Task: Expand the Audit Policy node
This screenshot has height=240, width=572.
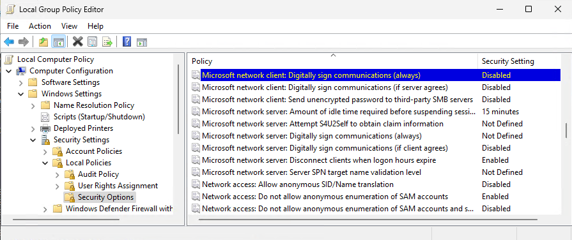Action: point(58,174)
